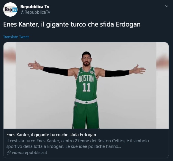Screen dimensions: 173x161
Task: Select the tweet text about Erdogan
Action: (72, 24)
